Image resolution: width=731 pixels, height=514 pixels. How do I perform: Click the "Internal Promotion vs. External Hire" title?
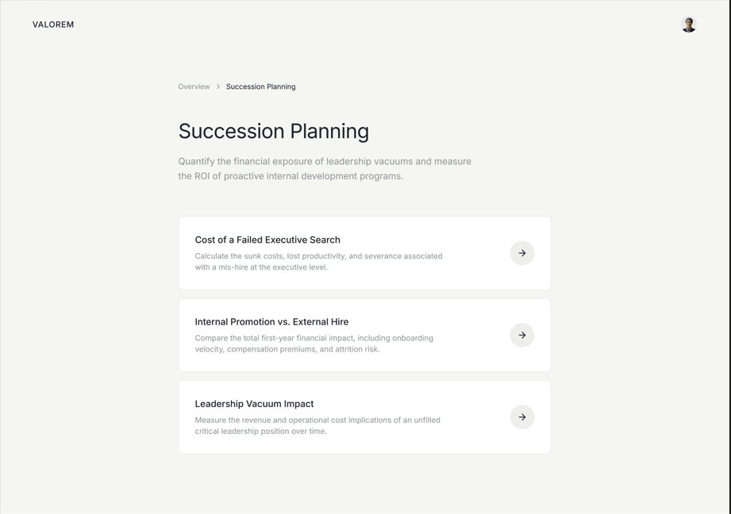click(271, 322)
